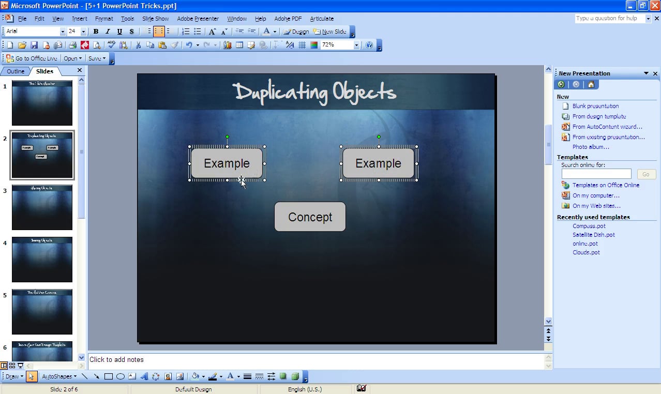Open Microsoft PowerPoint Help icon
Image resolution: width=661 pixels, height=394 pixels.
(x=369, y=46)
